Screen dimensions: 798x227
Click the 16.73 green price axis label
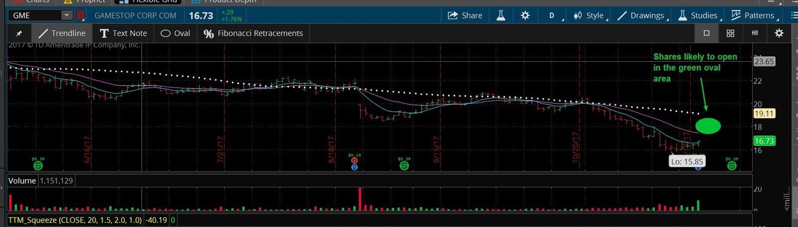point(764,141)
